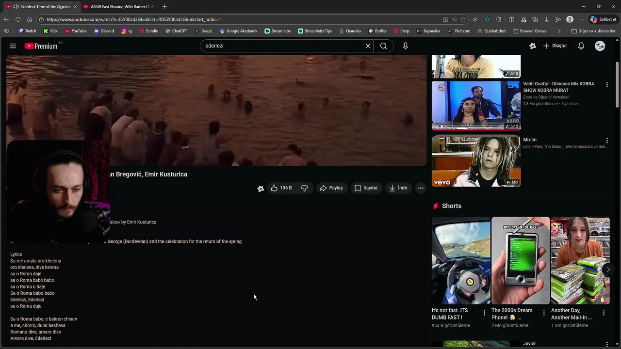This screenshot has height=349, width=621.
Task: Open Pixlr.com bookmark
Action: point(459,31)
